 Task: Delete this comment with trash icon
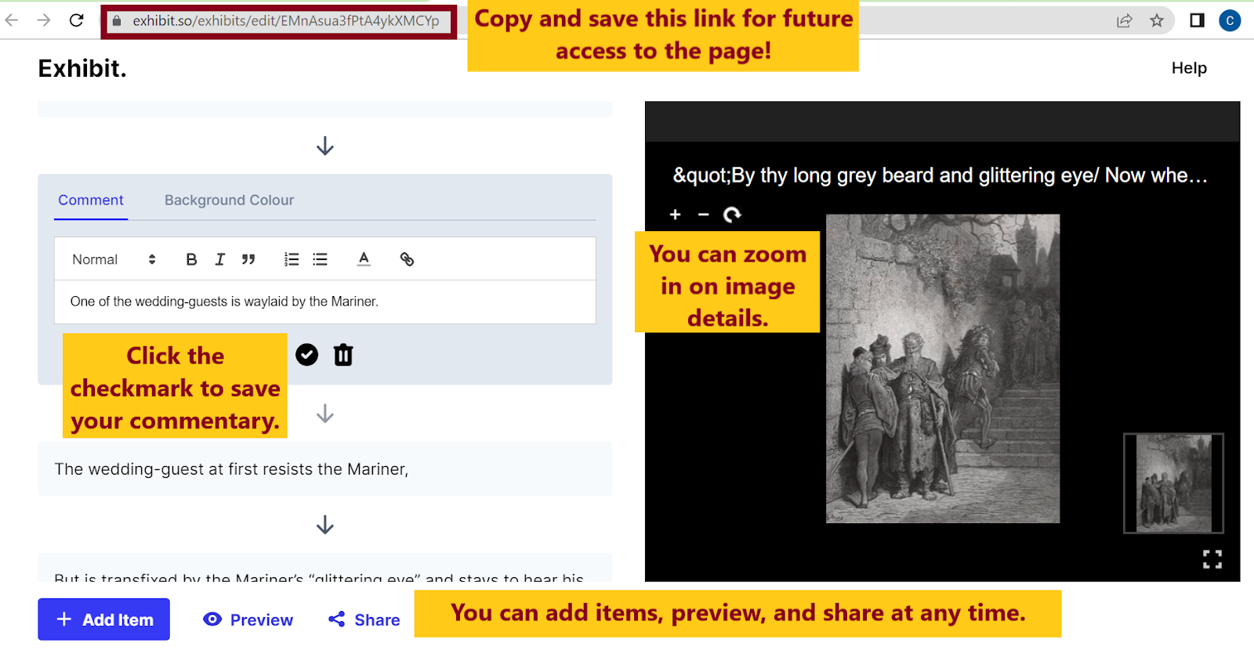(343, 355)
